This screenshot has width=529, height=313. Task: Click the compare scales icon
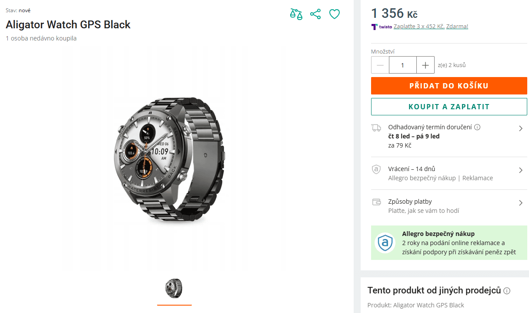tap(296, 13)
